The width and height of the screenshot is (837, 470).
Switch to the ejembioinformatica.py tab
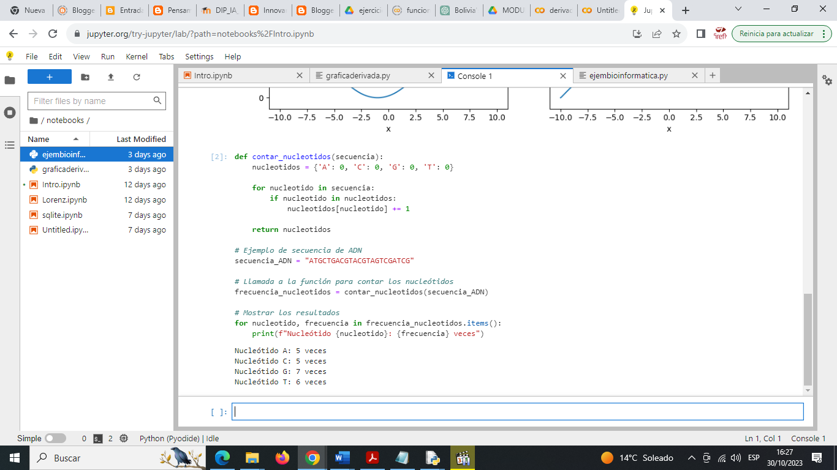click(x=638, y=76)
